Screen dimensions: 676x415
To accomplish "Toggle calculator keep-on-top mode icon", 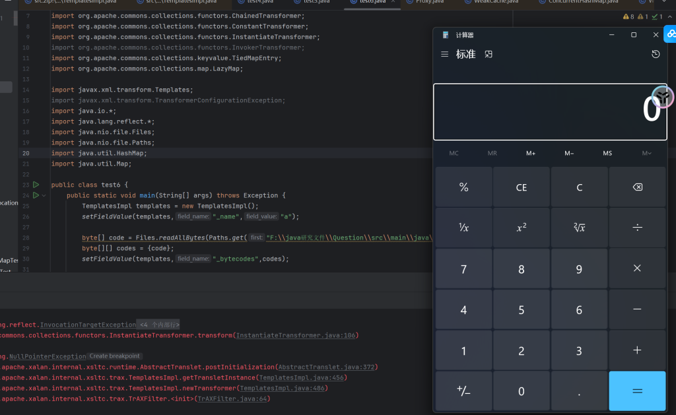I will click(489, 54).
